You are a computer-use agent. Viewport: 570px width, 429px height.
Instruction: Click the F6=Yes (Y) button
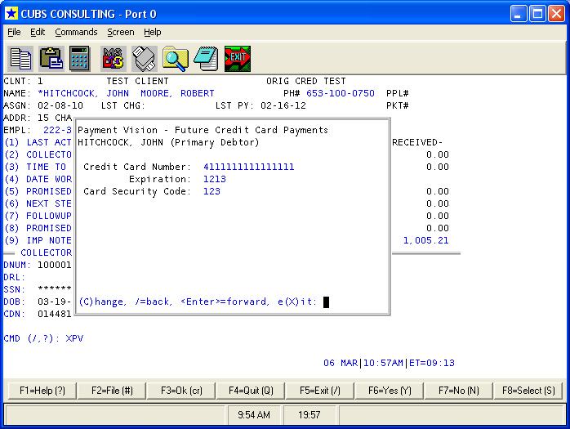(x=390, y=391)
